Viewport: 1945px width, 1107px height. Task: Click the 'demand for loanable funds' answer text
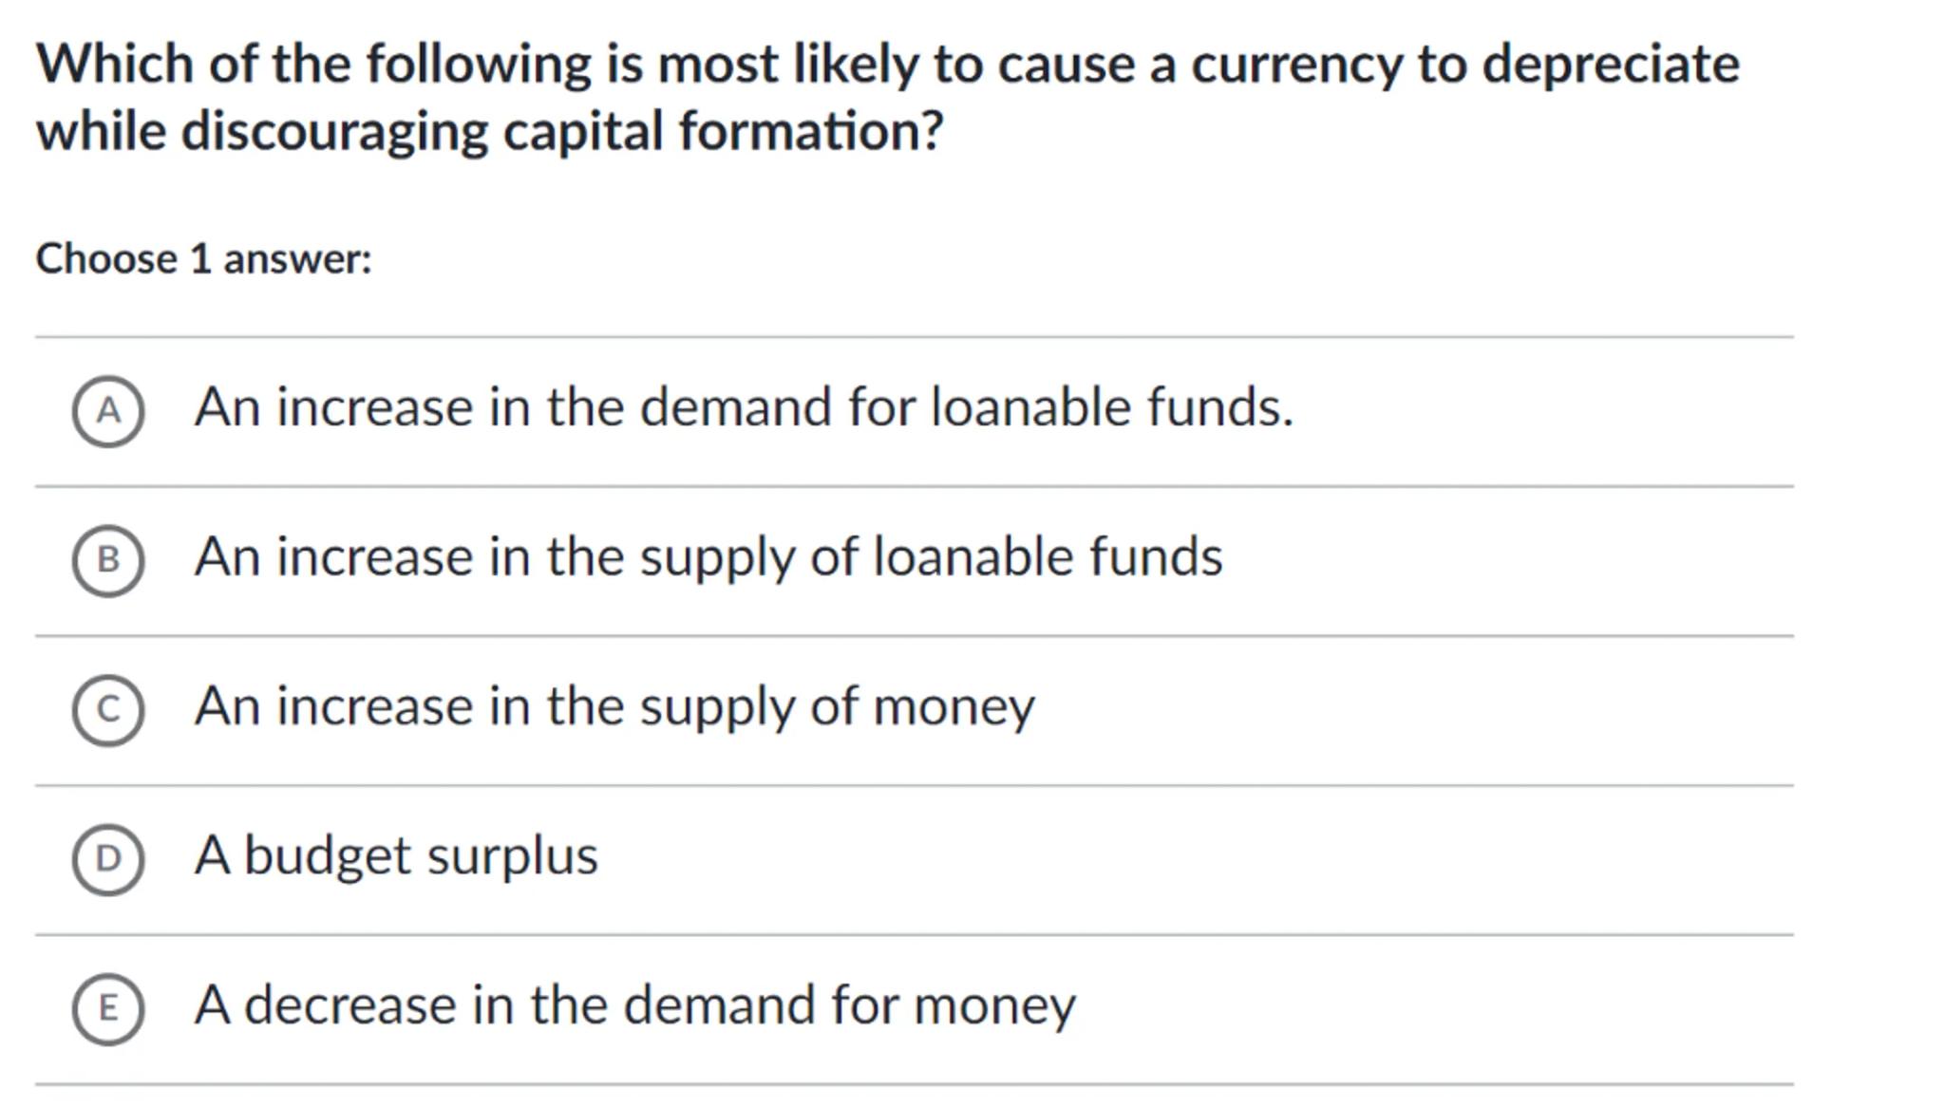click(744, 407)
